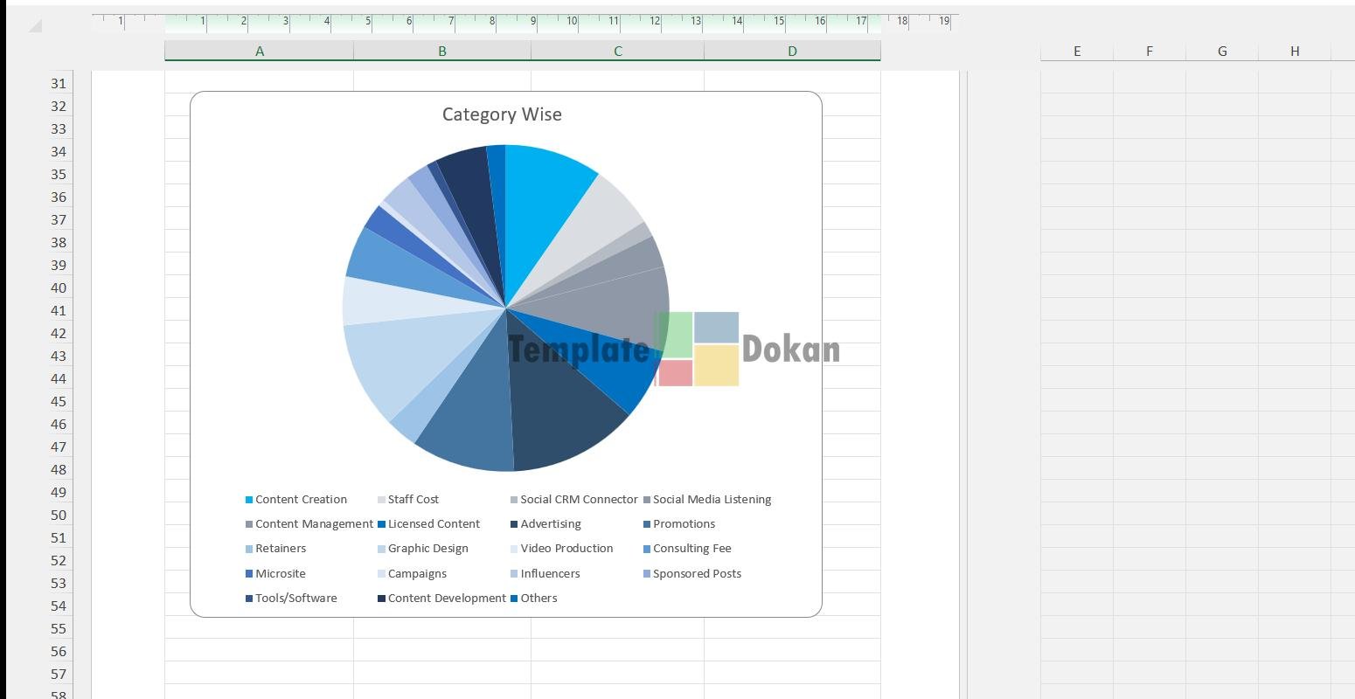Viewport: 1355px width, 699px height.
Task: Select the Sponsored Posts legend entry
Action: tap(697, 574)
